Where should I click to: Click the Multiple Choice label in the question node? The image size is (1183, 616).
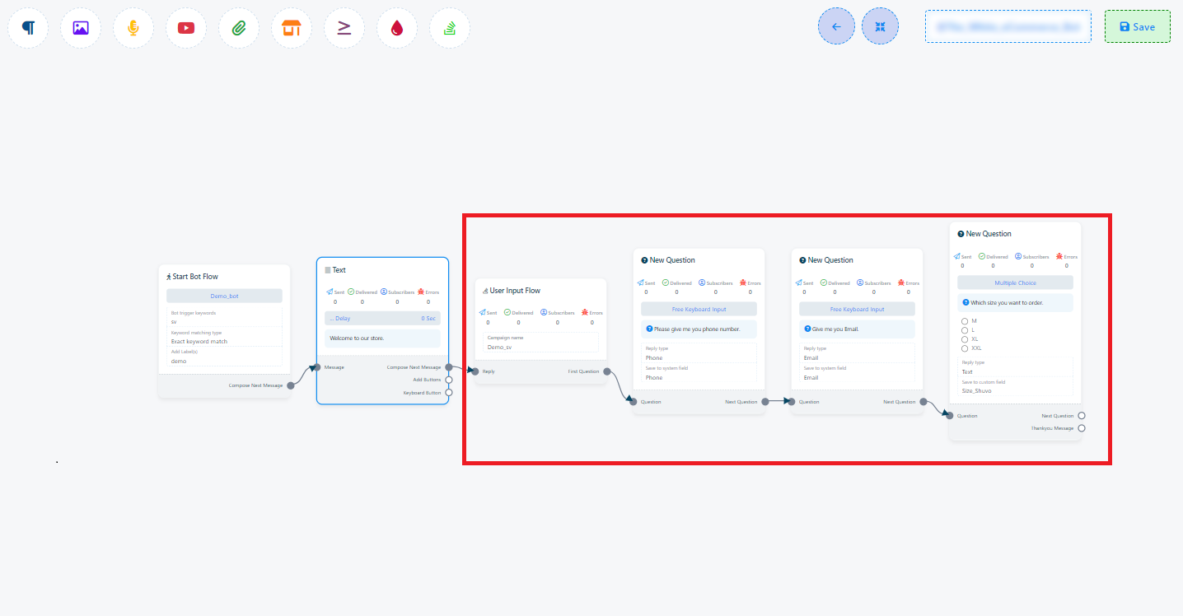[x=1015, y=282]
